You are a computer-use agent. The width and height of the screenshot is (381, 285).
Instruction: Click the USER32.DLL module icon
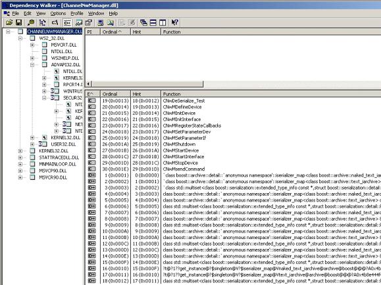tap(43, 144)
